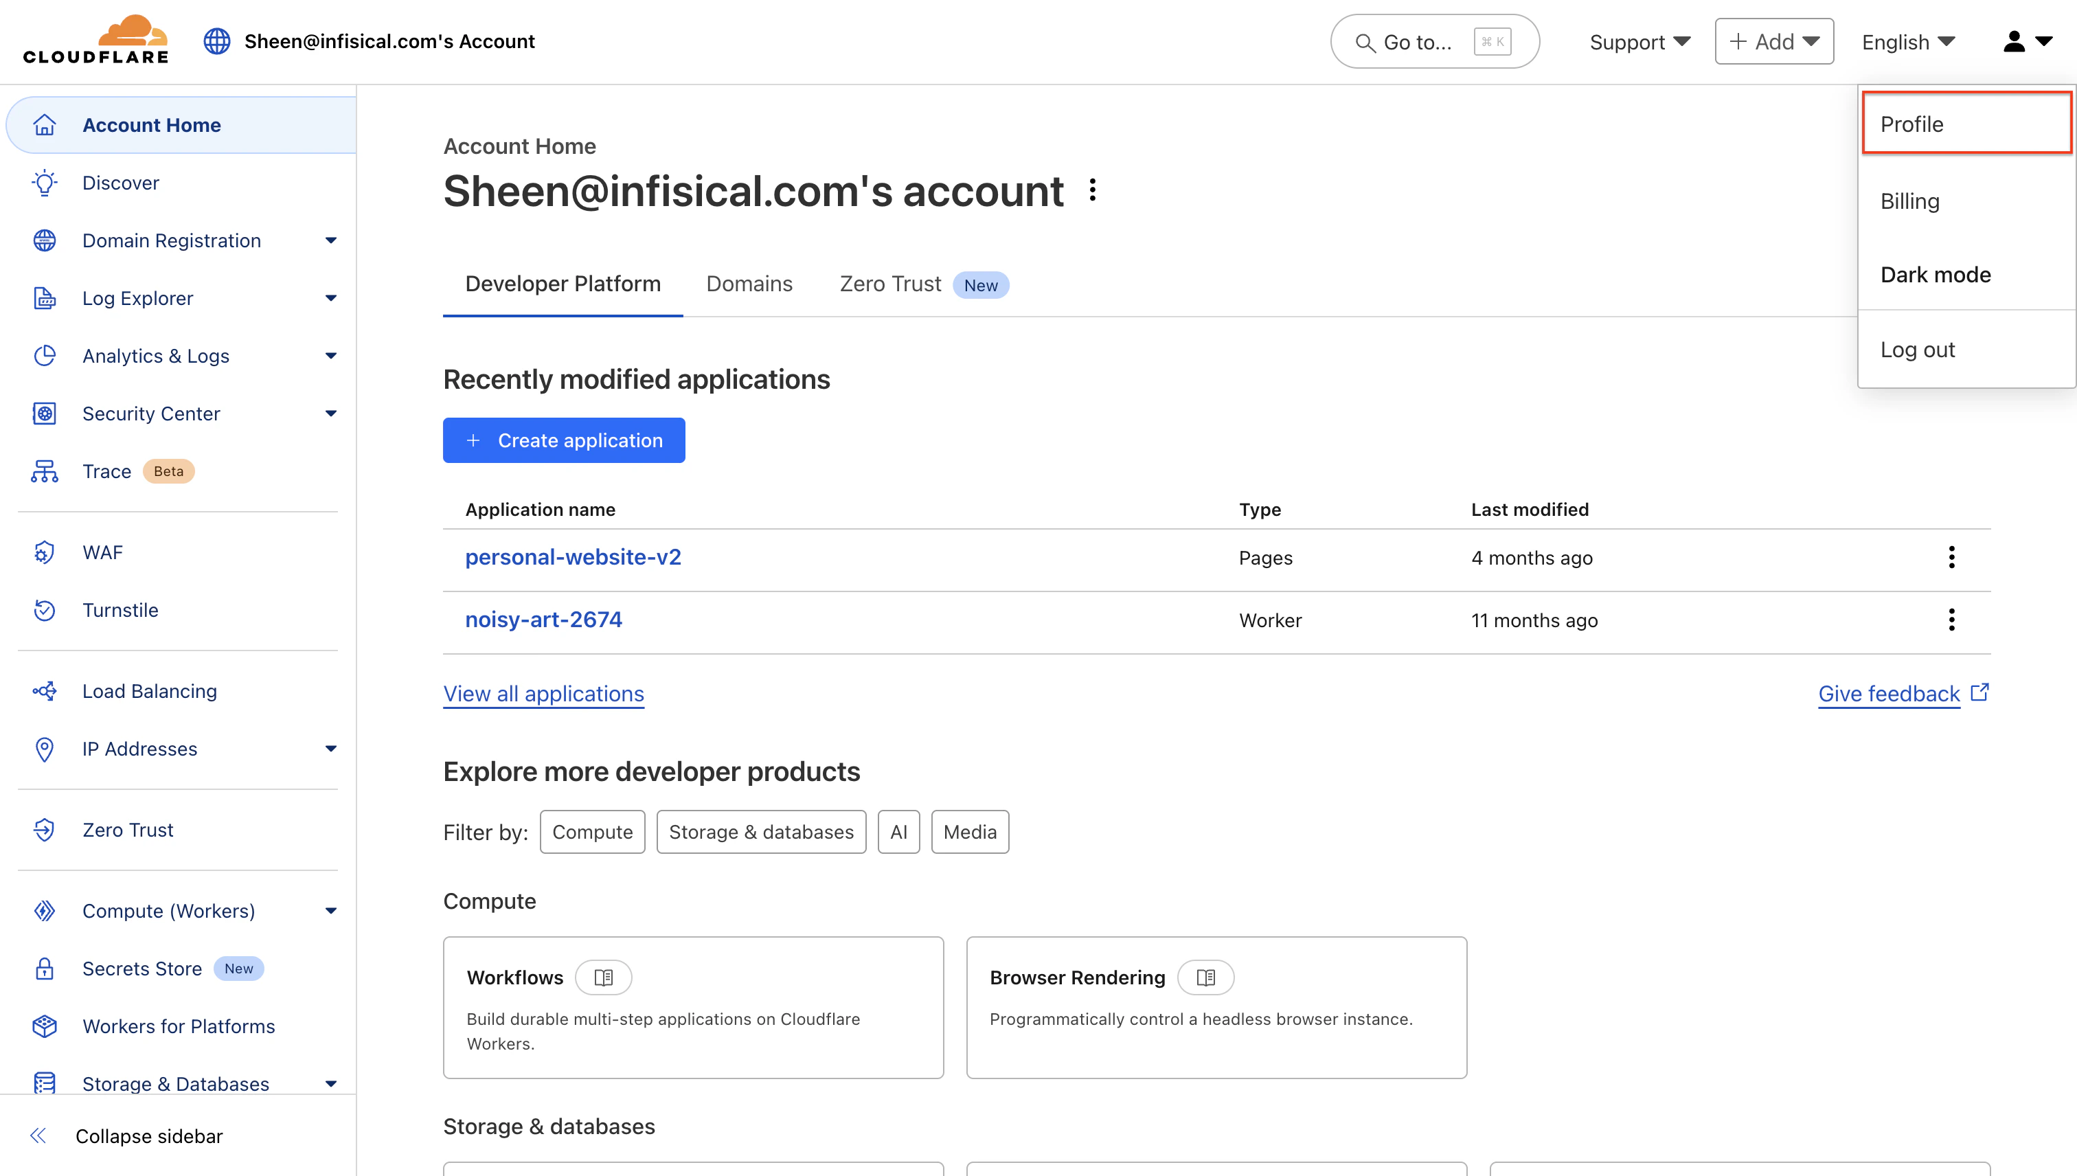Click the Workers for Platforms cube icon
Viewport: 2077px width, 1176px height.
pyautogui.click(x=45, y=1026)
